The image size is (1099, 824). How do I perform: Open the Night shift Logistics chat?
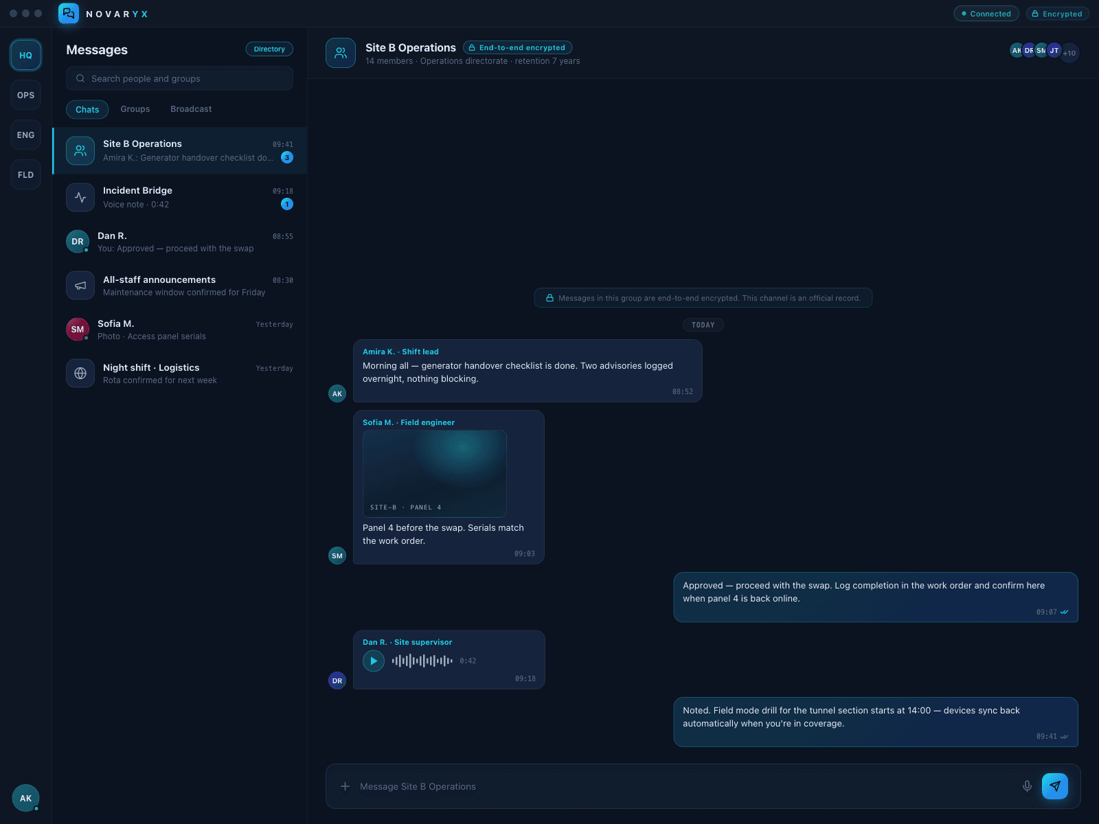(x=180, y=374)
